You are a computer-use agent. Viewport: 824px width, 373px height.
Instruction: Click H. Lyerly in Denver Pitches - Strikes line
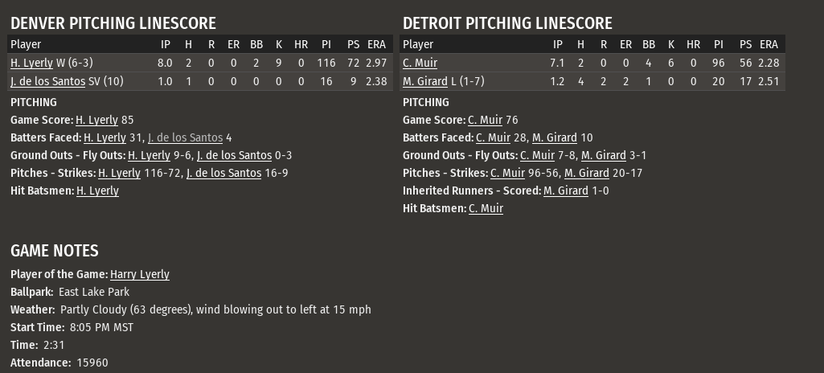[x=119, y=173]
